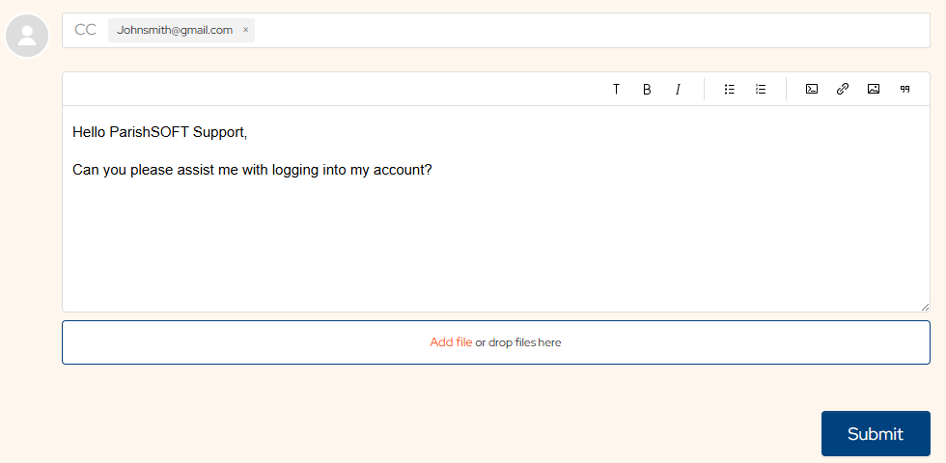Insert a code block
This screenshot has height=463, width=946.
click(812, 89)
